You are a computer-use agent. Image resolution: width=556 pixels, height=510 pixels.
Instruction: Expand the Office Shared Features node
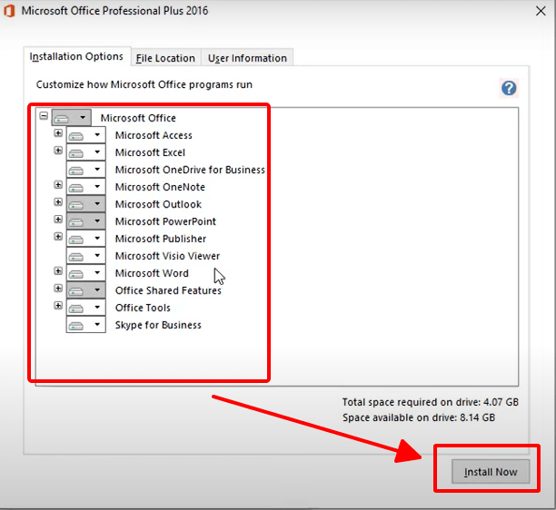click(58, 289)
